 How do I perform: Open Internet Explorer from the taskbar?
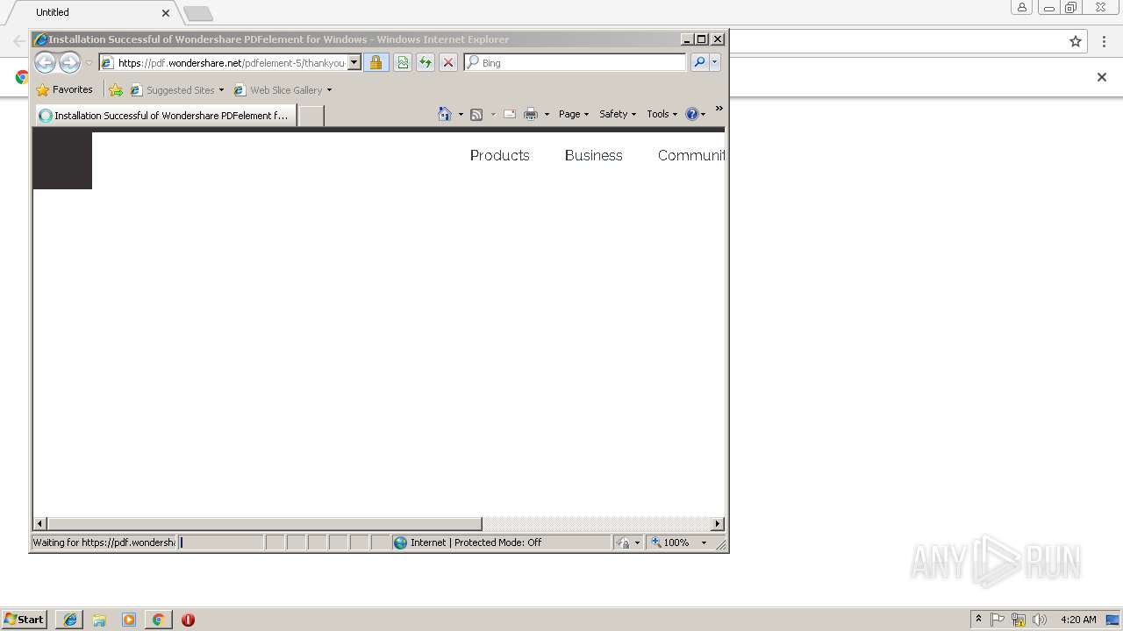pos(70,620)
